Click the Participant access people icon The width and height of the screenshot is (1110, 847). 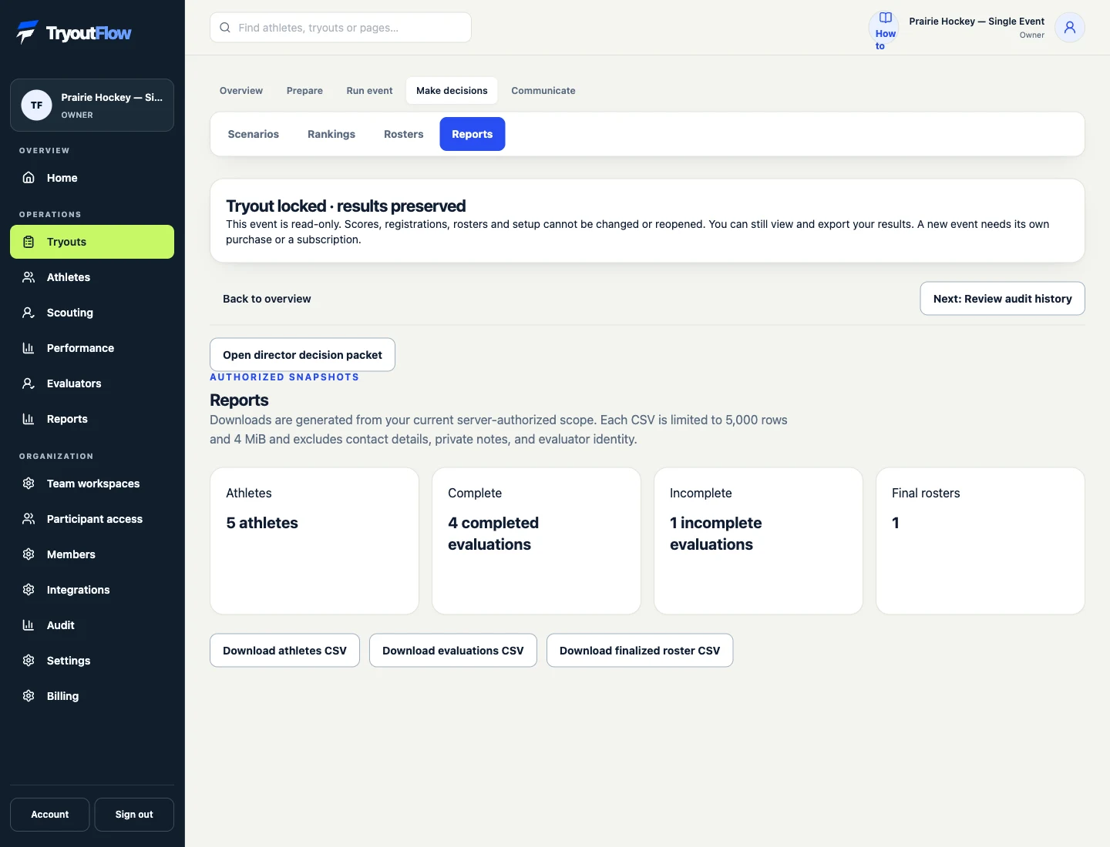pos(29,519)
